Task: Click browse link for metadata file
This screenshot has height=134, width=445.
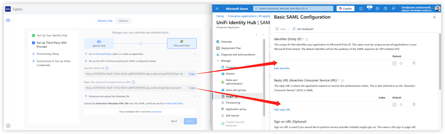Action: tap(158, 112)
